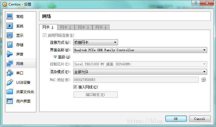Image resolution: width=216 pixels, height=127 pixels.
Task: Click the 显示 label in sidebar
Action: pos(20,35)
